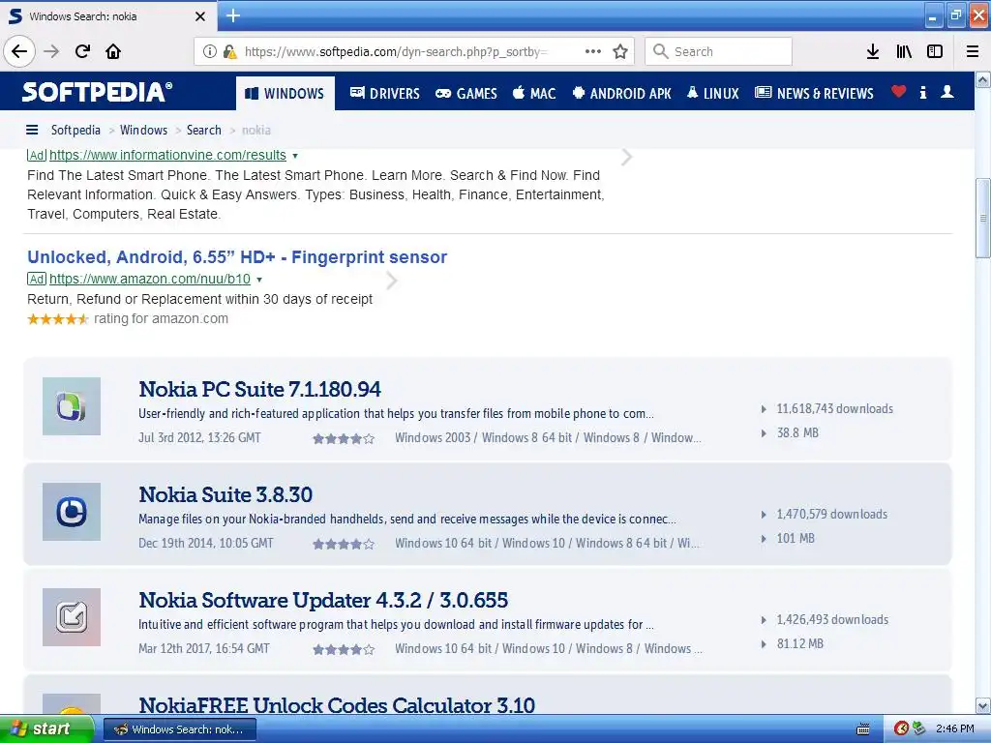Close the Windows Search: nokia tab

[x=199, y=16]
